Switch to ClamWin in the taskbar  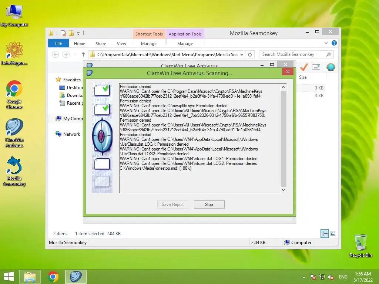coord(76,277)
